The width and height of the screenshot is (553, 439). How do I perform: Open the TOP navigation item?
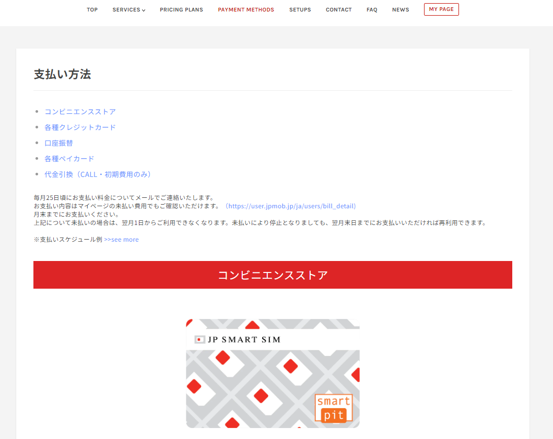point(92,9)
